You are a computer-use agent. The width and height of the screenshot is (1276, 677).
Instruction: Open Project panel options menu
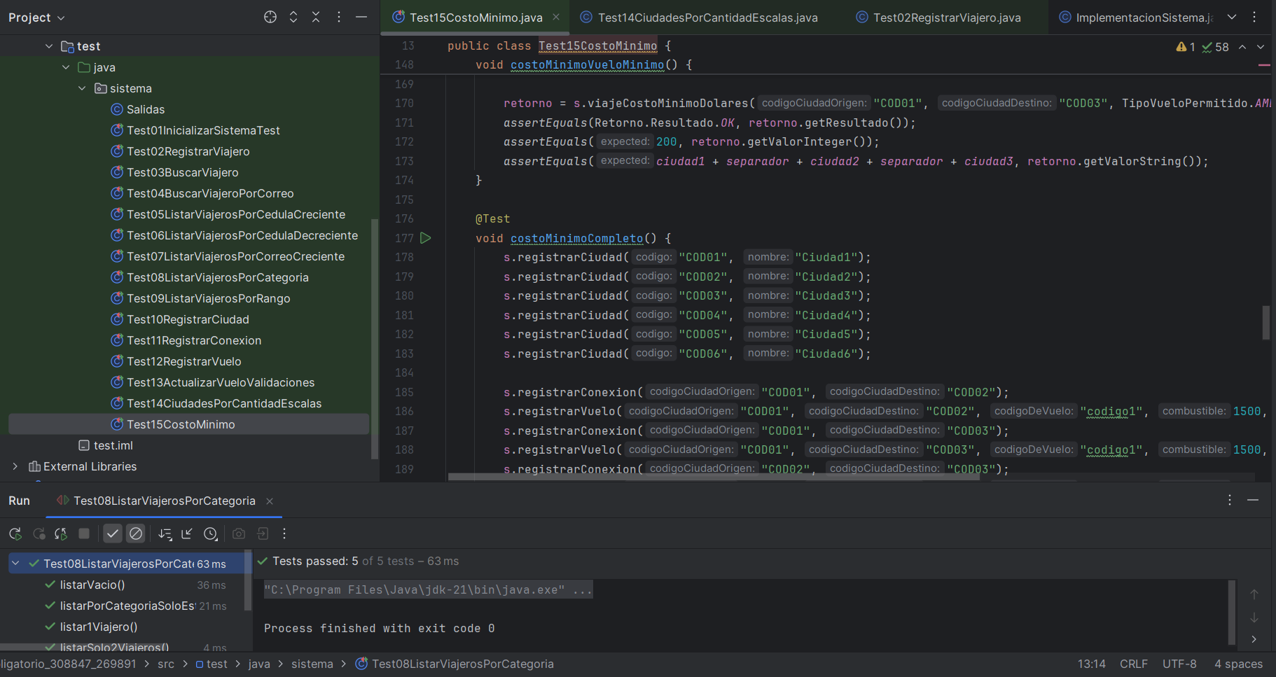(x=339, y=17)
